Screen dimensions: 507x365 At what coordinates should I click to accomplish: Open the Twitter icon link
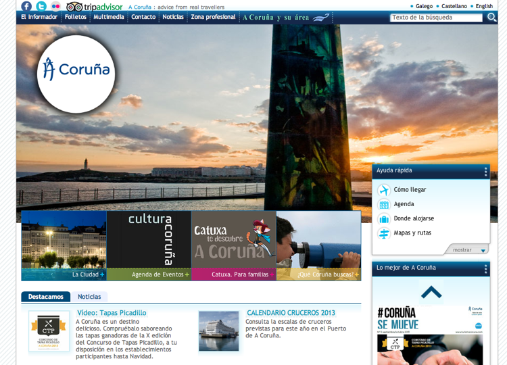41,6
